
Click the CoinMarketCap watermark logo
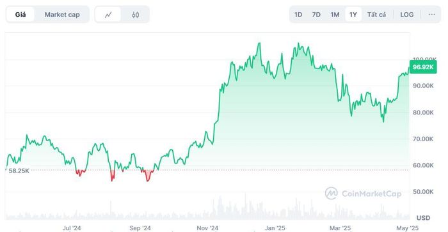(363, 194)
